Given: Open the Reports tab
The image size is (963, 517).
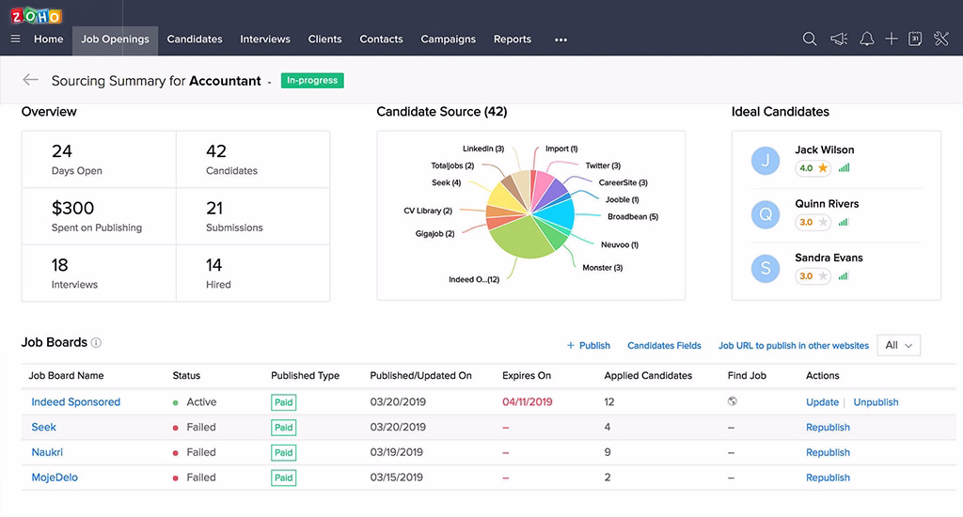Looking at the screenshot, I should click(513, 39).
